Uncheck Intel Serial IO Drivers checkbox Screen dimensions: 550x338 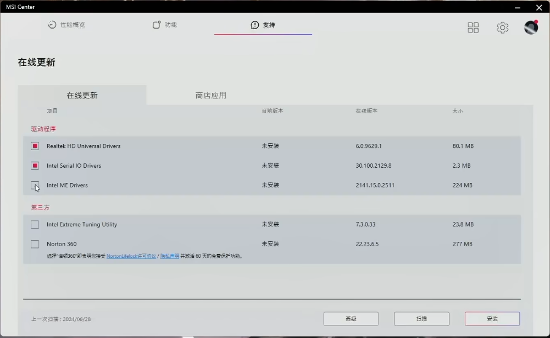35,165
